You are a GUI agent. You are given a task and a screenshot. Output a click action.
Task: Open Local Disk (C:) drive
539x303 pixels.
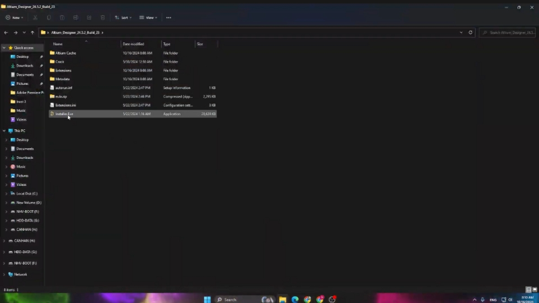[27, 194]
